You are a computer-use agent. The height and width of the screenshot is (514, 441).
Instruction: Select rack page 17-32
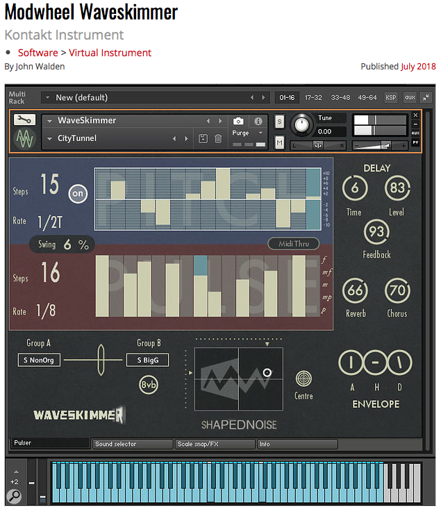[x=313, y=97]
